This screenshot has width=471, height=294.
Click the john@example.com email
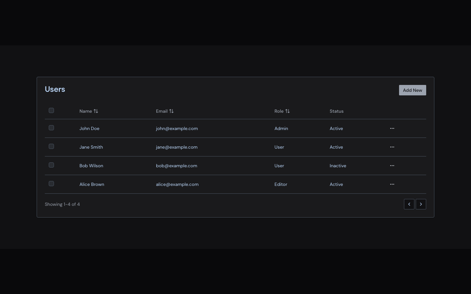177,128
